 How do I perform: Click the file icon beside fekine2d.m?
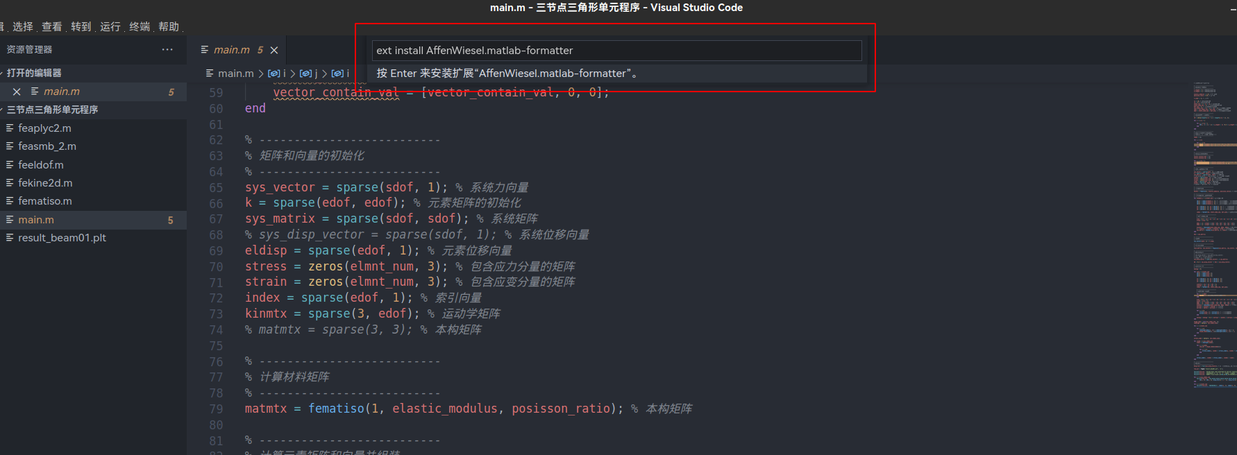11,182
